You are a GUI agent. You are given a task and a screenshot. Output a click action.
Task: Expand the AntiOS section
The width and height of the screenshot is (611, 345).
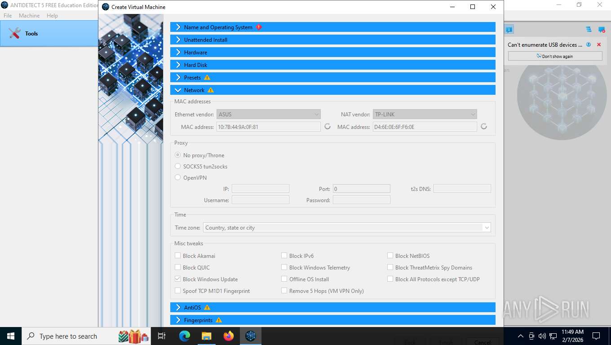333,307
